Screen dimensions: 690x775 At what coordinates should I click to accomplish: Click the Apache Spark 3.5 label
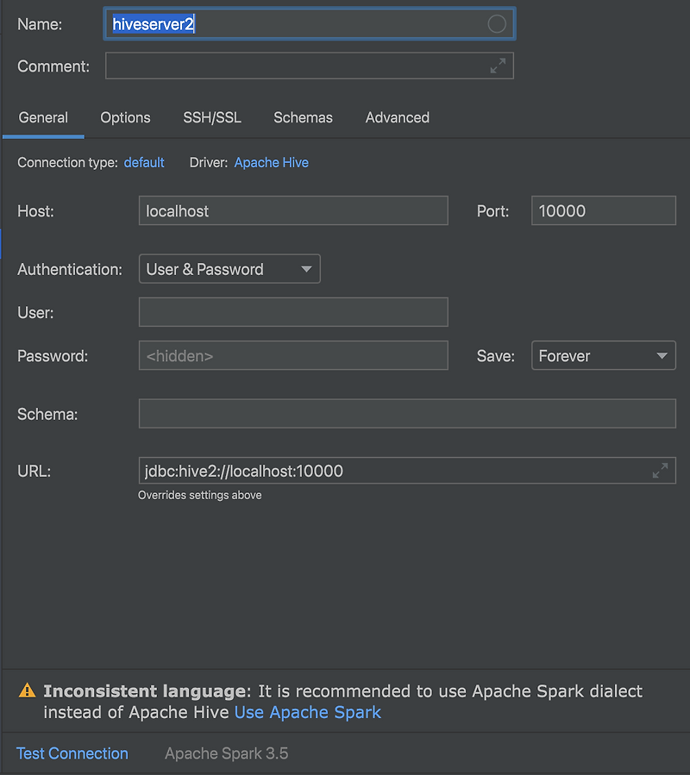click(226, 753)
